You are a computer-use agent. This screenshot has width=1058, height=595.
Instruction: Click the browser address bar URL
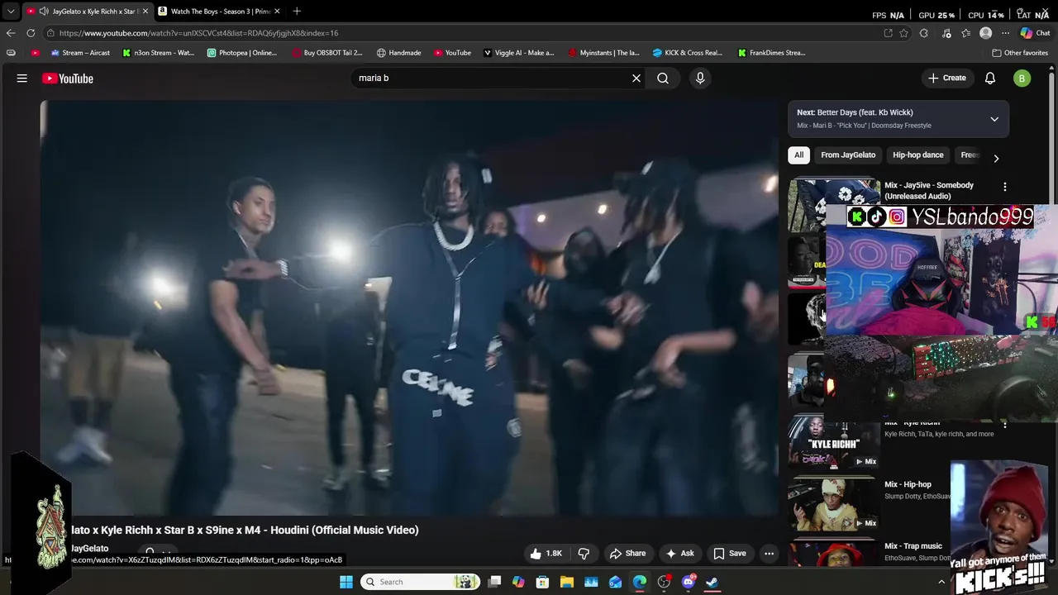click(x=198, y=33)
